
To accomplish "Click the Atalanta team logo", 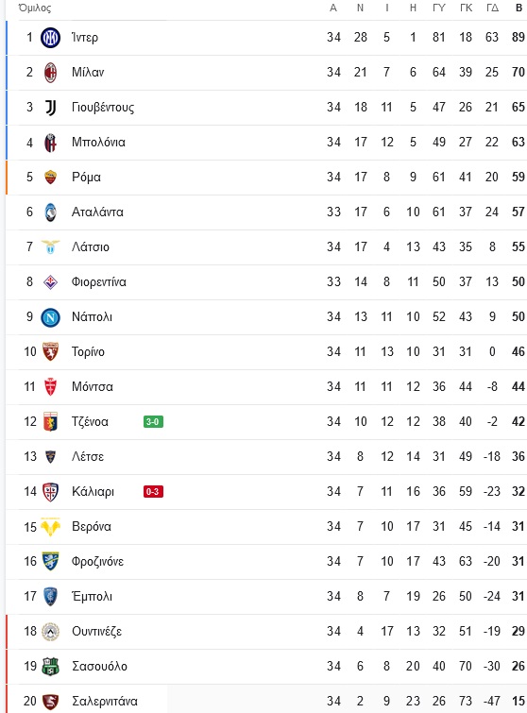I will tap(50, 212).
